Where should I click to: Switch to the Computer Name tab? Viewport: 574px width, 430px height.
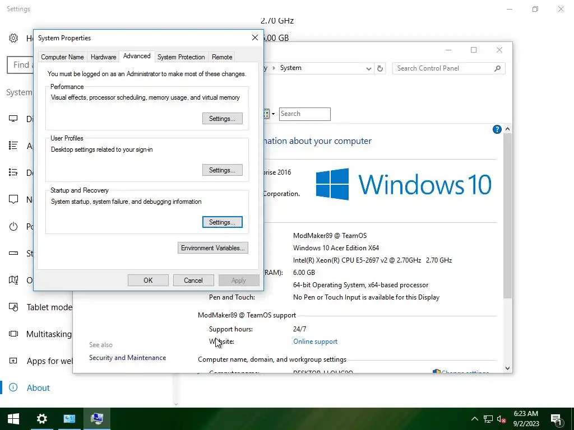click(62, 57)
